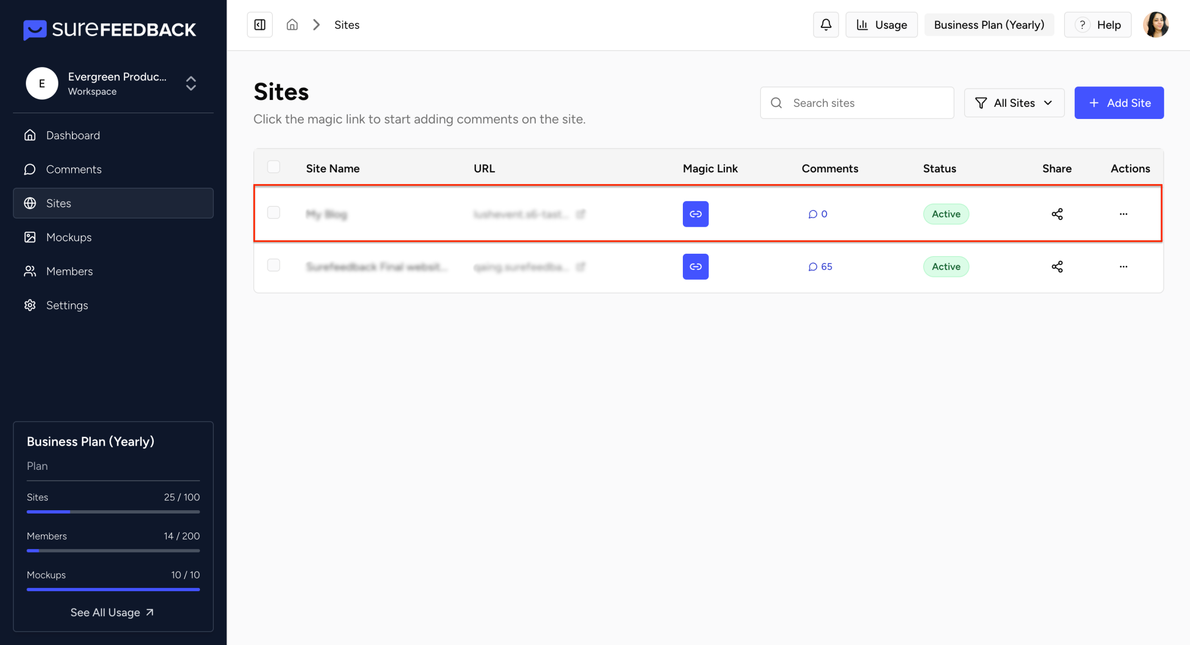Expand the Evergreen workspace switcher

(191, 83)
